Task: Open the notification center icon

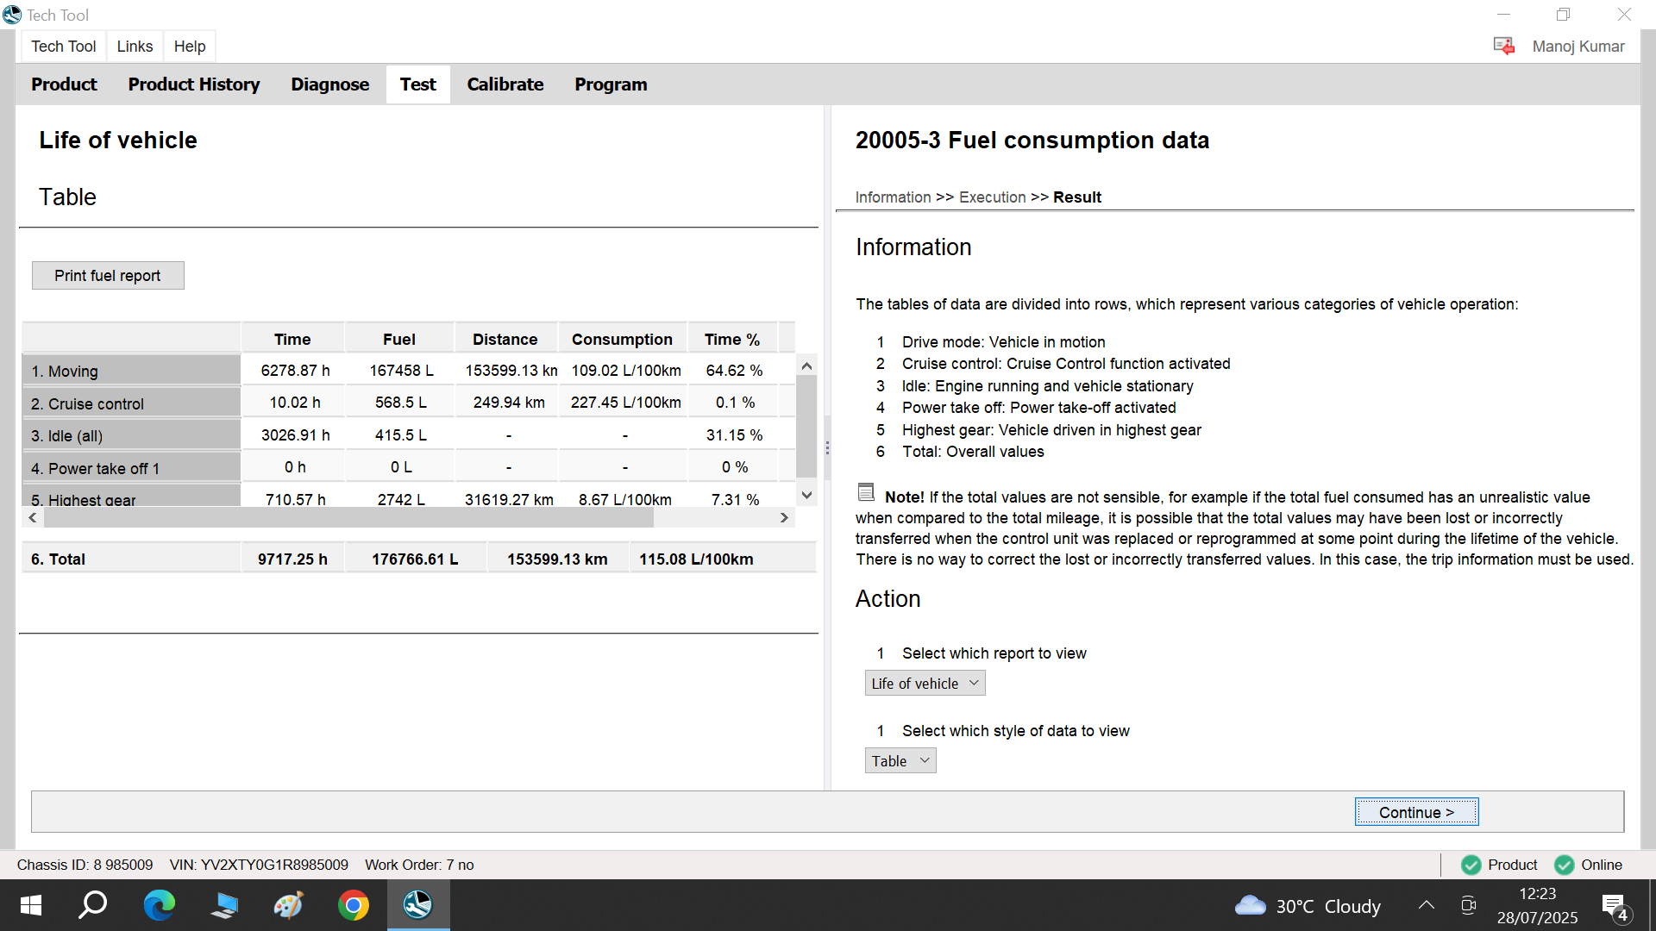Action: point(1614,906)
